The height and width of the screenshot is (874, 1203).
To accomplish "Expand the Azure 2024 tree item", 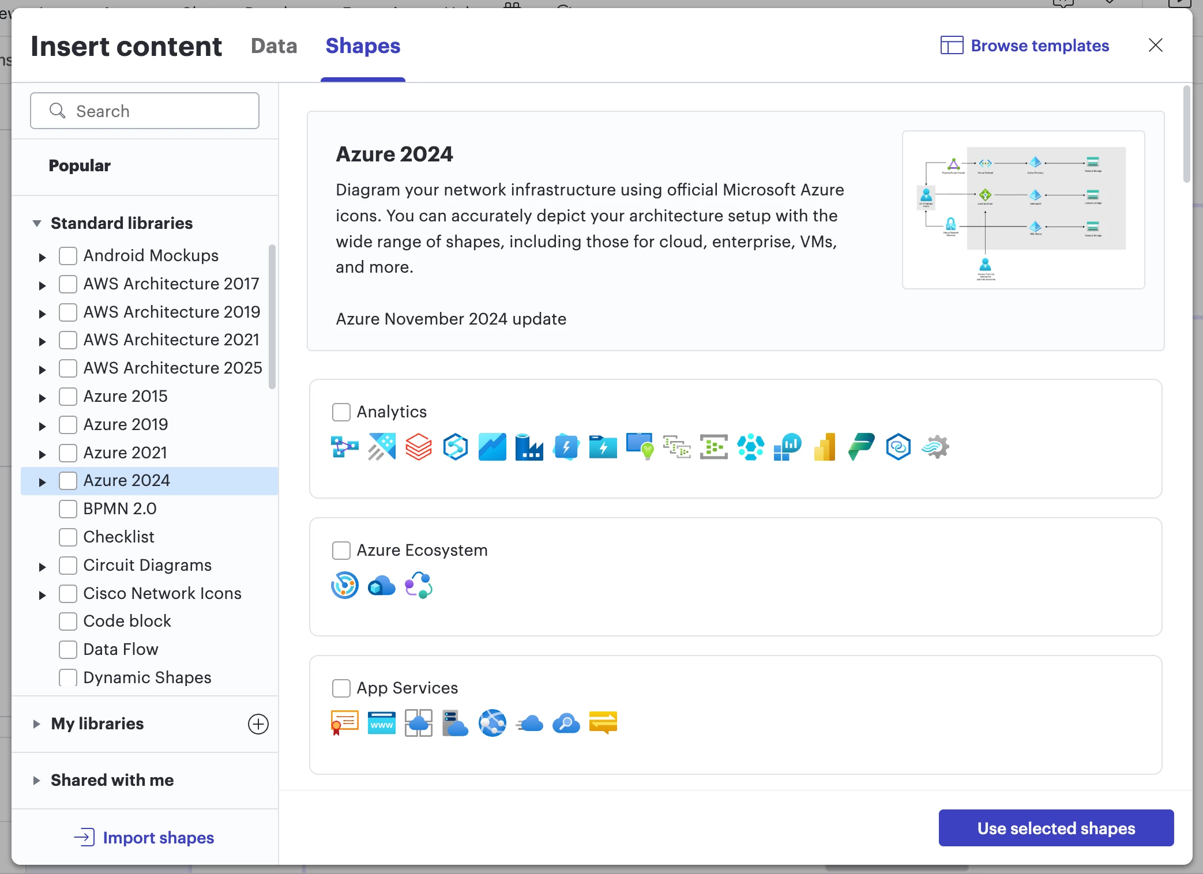I will pos(42,482).
